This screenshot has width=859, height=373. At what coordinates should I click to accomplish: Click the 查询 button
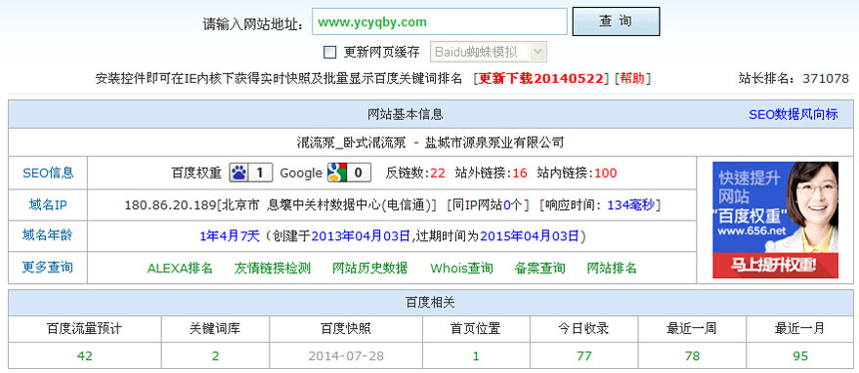616,21
